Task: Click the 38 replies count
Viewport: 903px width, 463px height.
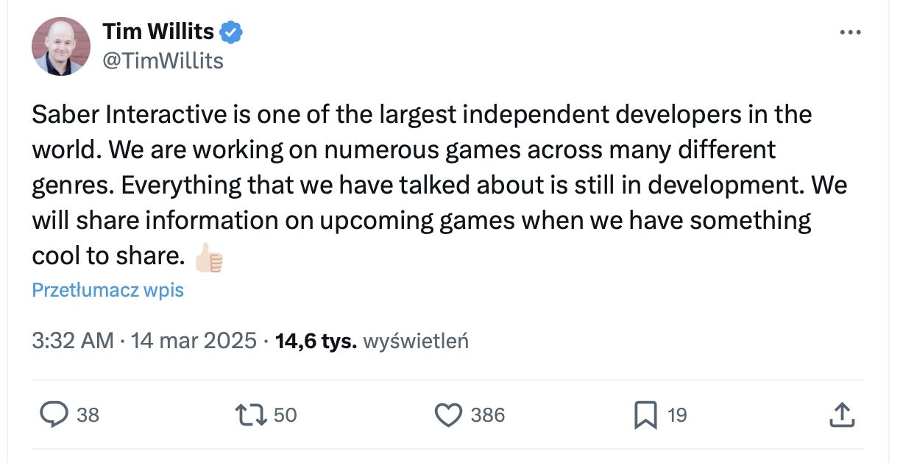Action: click(x=88, y=415)
